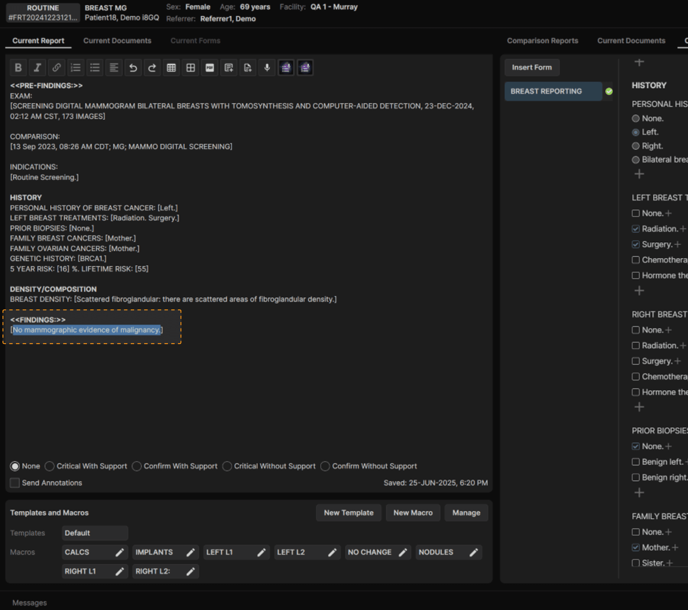Edit the IMPLANTS macro with its pencil
688x610 pixels.
[x=191, y=552]
